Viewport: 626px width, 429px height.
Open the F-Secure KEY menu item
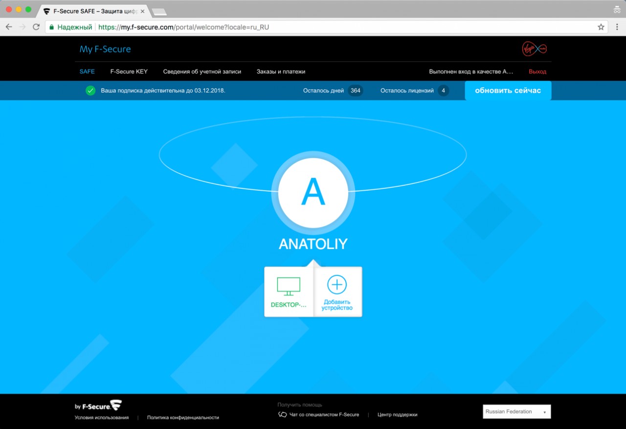point(129,71)
